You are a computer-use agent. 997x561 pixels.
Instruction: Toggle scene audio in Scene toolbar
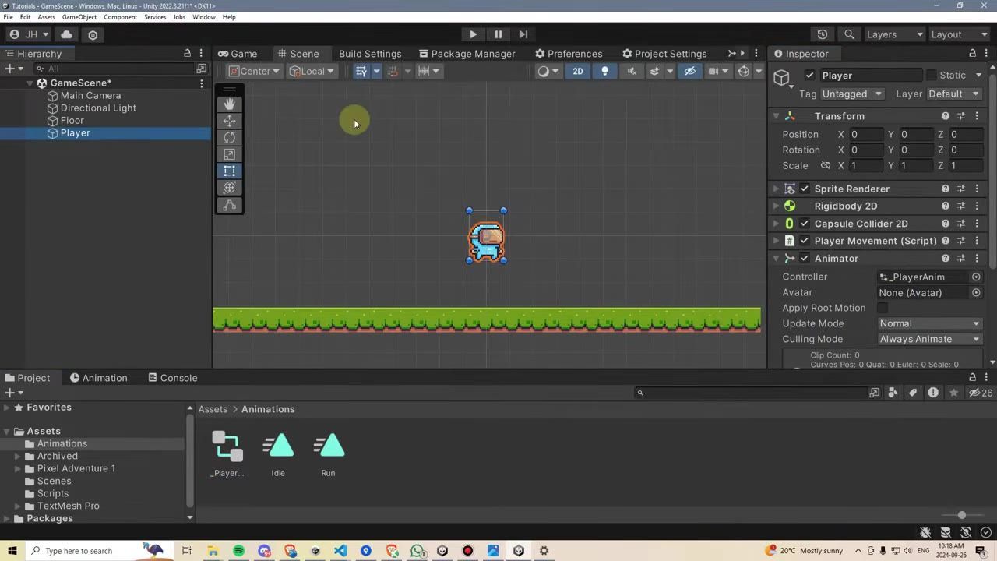pyautogui.click(x=632, y=71)
